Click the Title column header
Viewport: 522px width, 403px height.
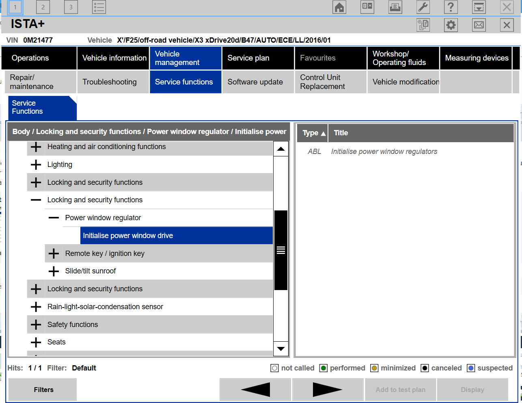421,133
